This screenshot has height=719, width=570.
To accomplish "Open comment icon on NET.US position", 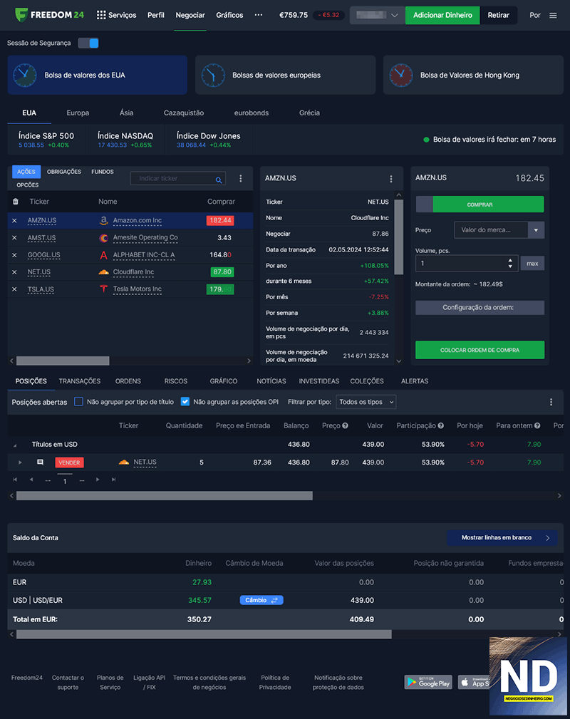I will (40, 462).
